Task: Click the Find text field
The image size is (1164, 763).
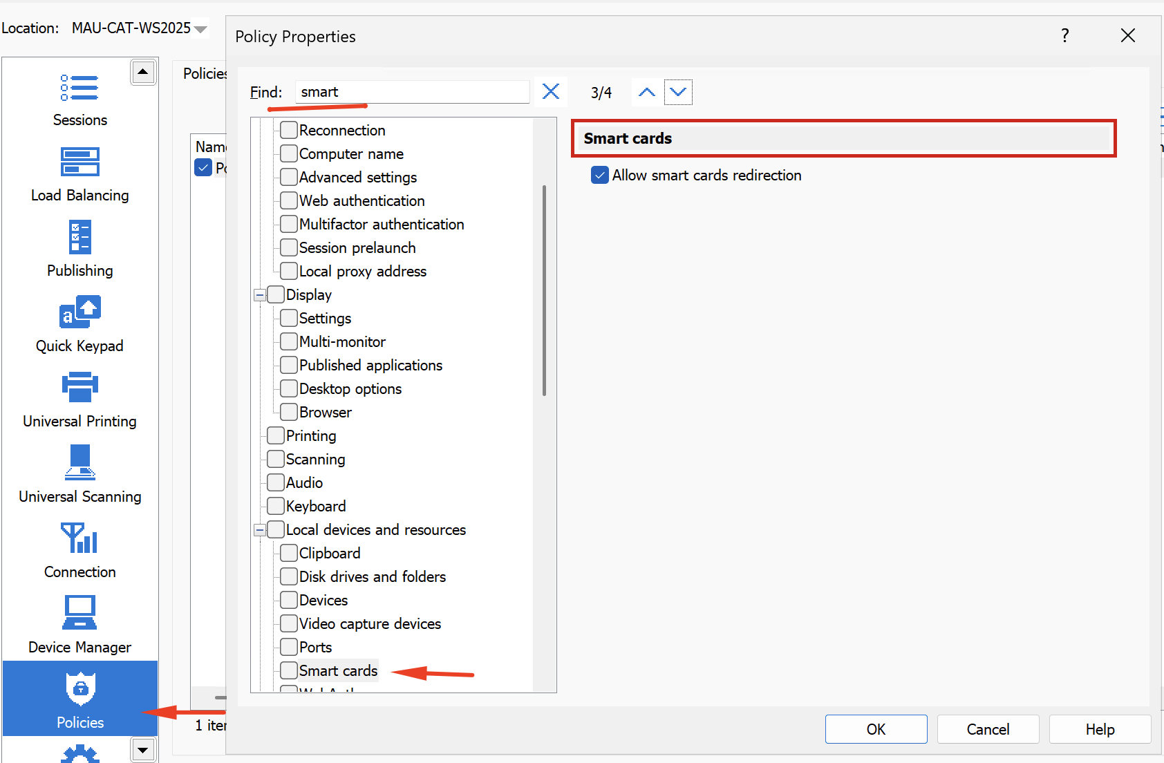Action: click(412, 92)
